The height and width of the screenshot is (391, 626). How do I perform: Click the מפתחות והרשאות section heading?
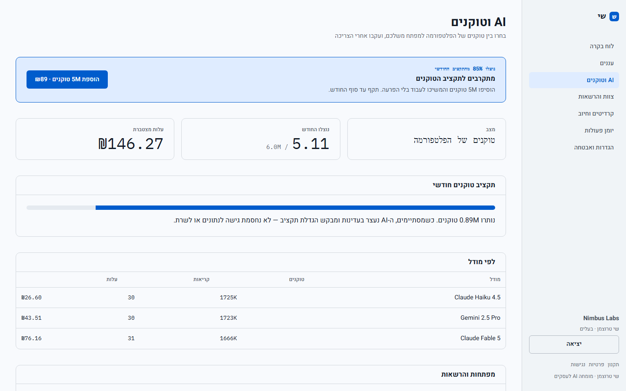tap(468, 374)
